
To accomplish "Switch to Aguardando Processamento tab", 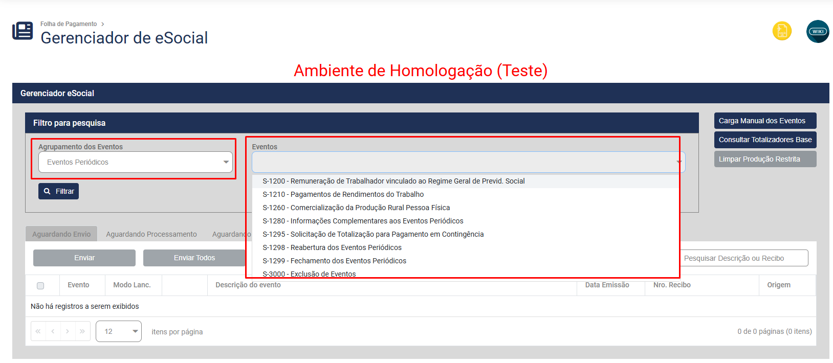I will [151, 234].
